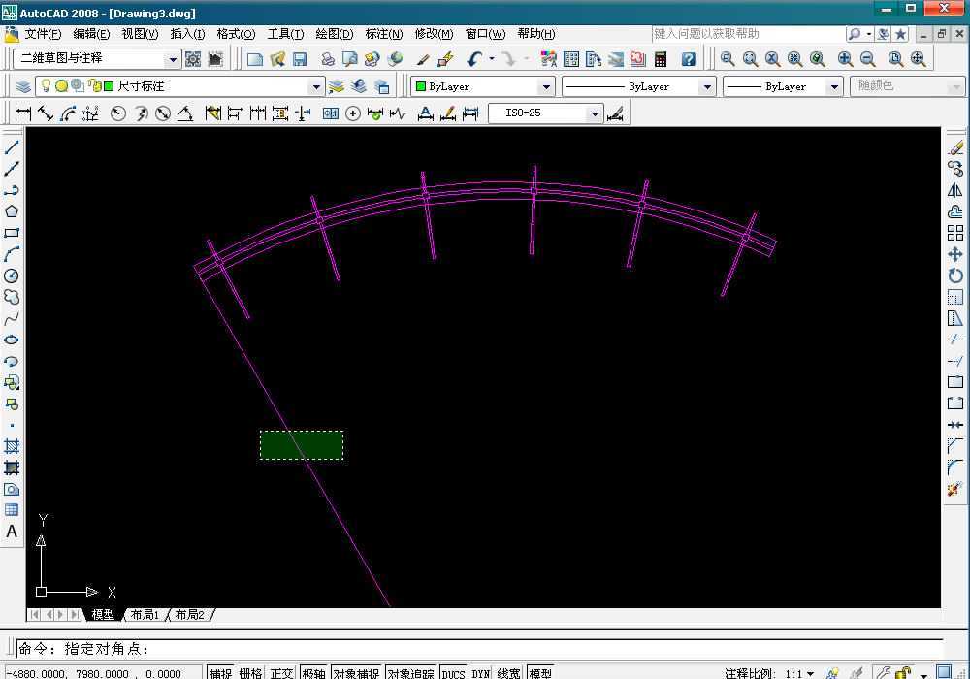Open the Table draw tool
Screen dimensions: 970x679
[x=12, y=510]
